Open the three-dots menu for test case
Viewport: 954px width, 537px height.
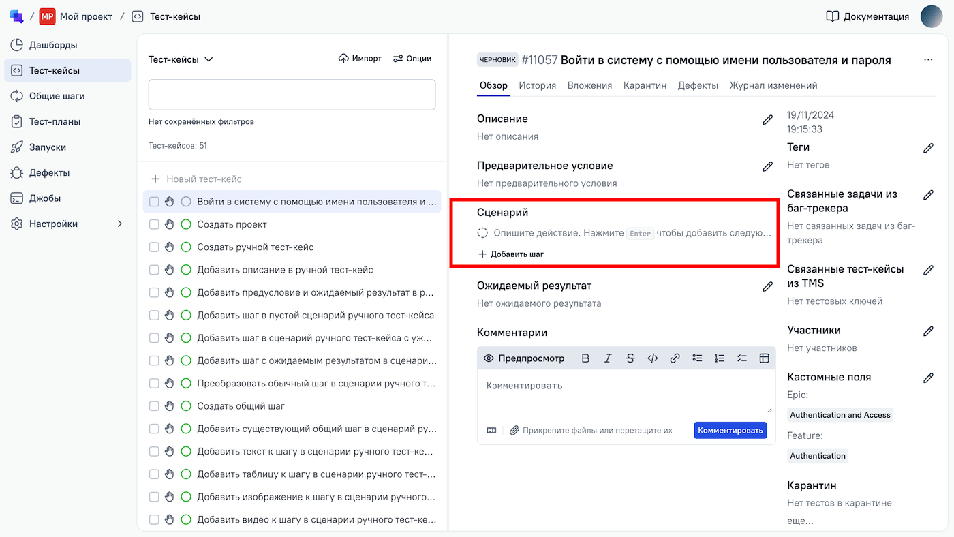pyautogui.click(x=928, y=60)
